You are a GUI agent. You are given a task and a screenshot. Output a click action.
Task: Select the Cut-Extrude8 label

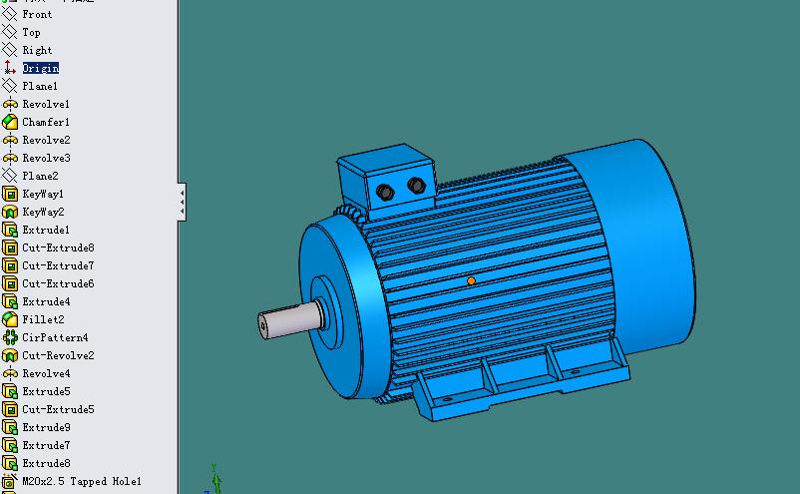coord(58,247)
